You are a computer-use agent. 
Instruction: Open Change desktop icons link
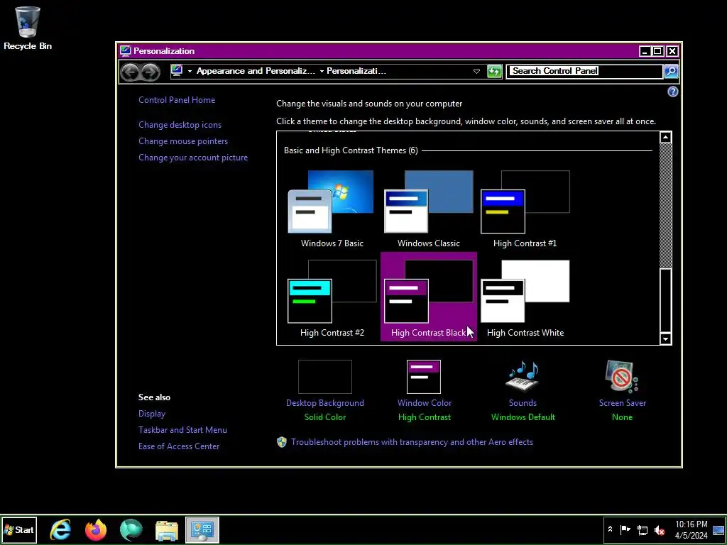click(x=180, y=125)
